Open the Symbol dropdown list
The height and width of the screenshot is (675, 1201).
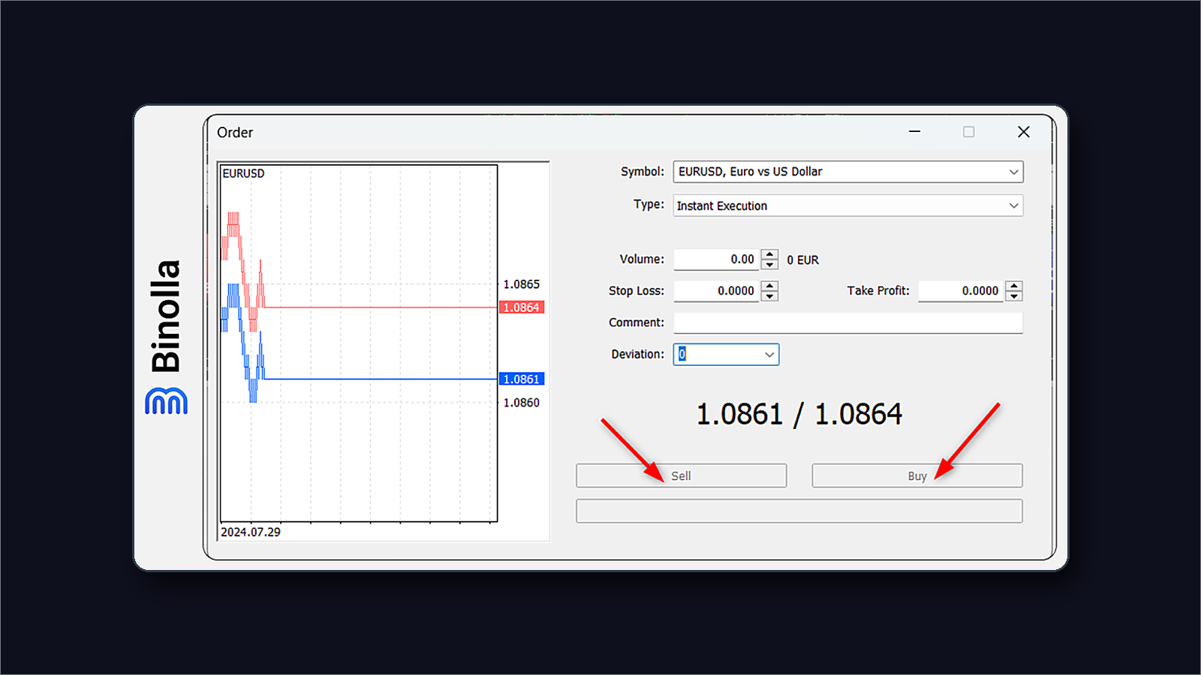point(1015,172)
